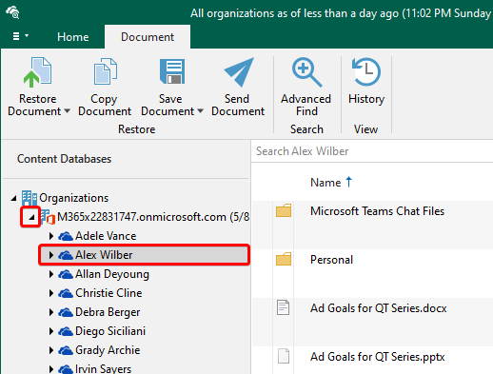Click the Ad Goals pptx file icon

click(x=284, y=356)
